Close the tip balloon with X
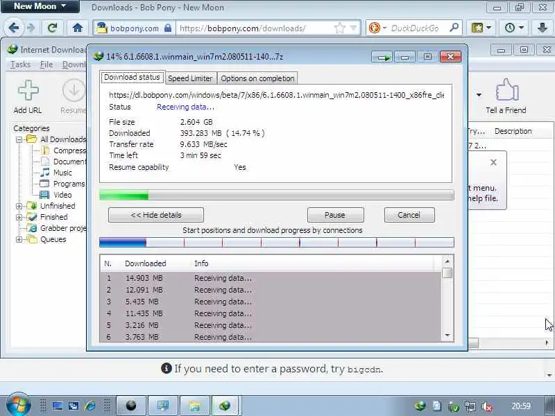This screenshot has width=555, height=416. pos(493,162)
